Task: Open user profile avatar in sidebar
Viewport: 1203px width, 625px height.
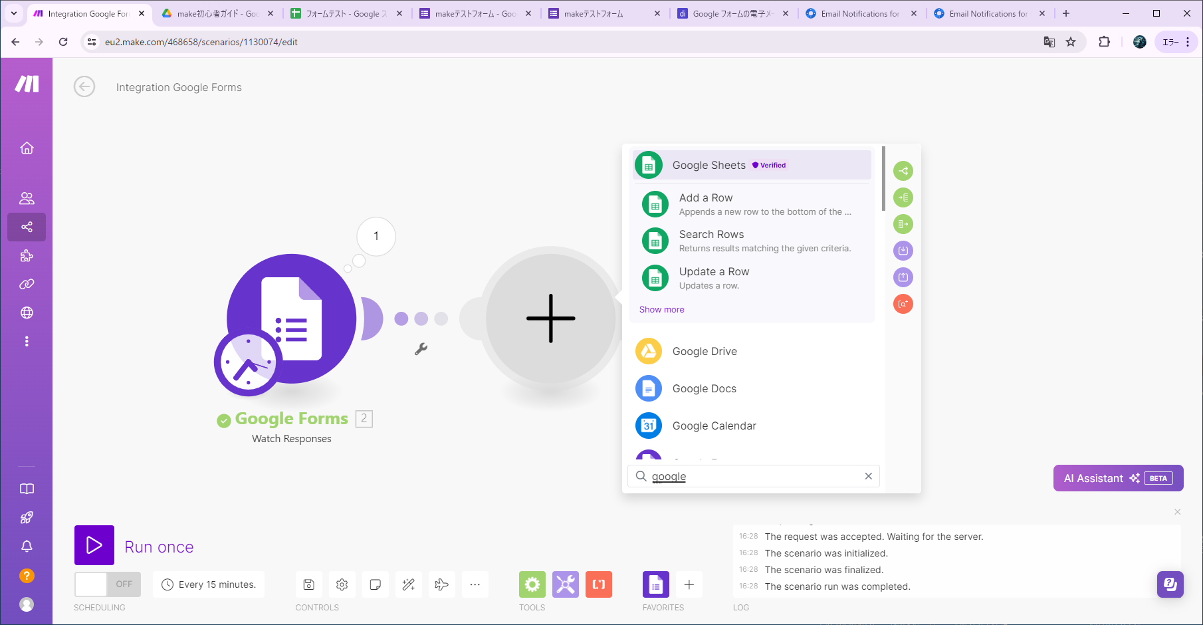Action: pyautogui.click(x=27, y=604)
